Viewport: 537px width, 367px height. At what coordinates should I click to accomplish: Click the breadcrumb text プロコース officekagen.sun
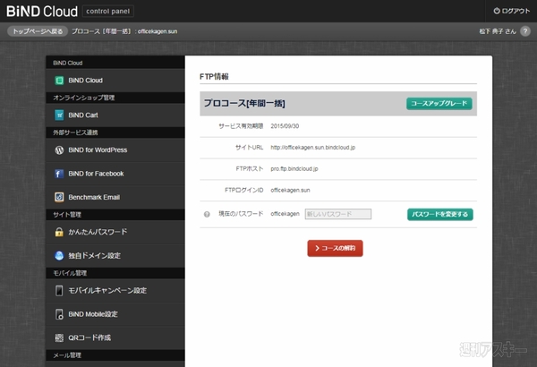124,31
